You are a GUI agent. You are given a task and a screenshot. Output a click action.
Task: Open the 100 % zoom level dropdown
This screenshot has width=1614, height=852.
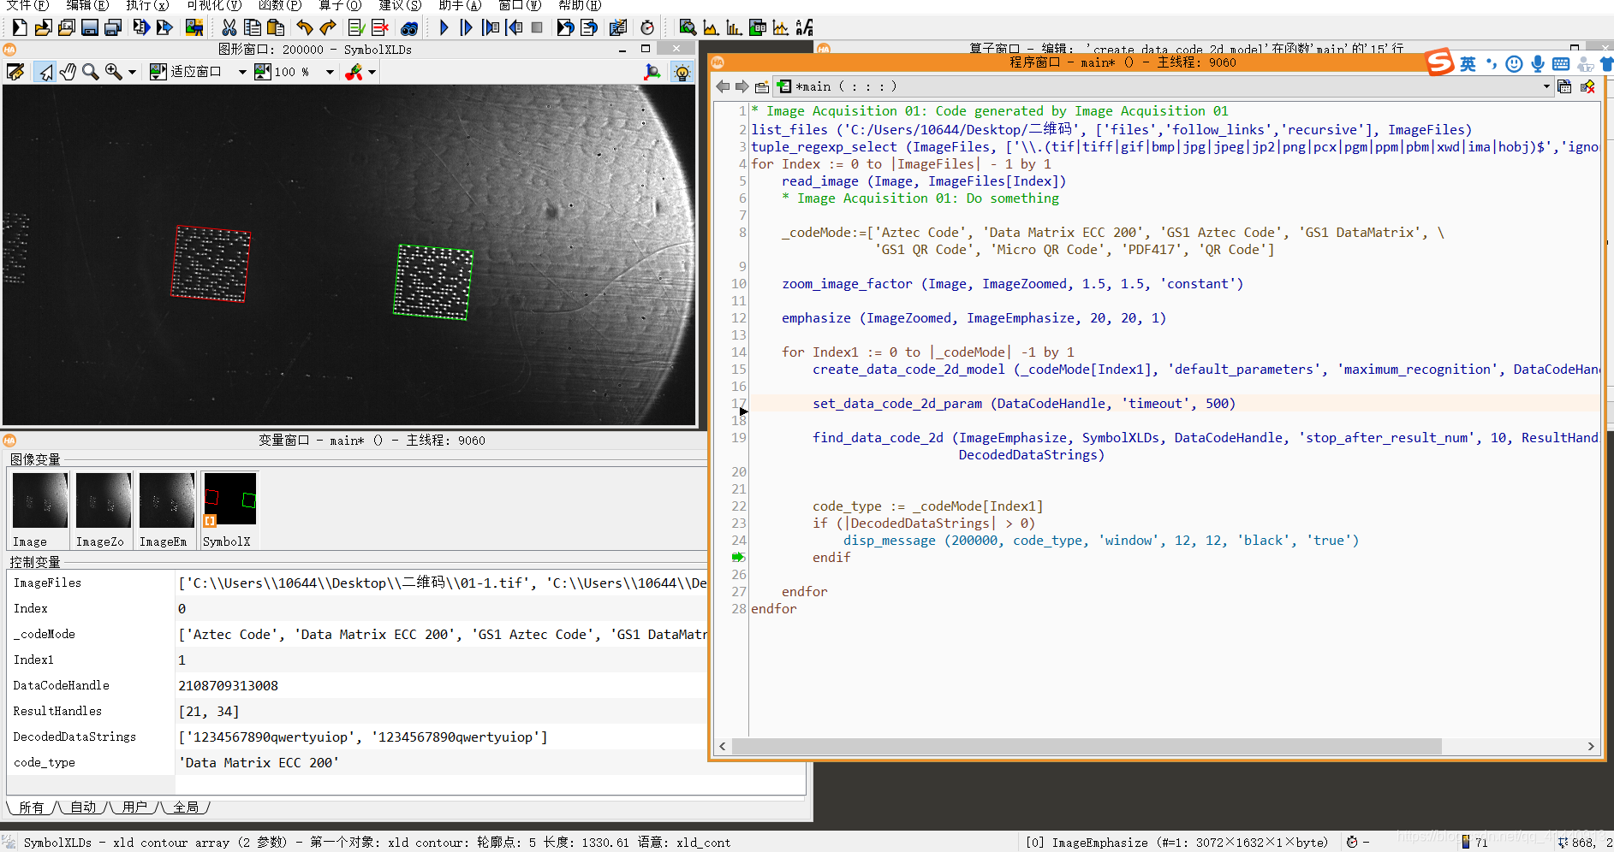pos(330,73)
